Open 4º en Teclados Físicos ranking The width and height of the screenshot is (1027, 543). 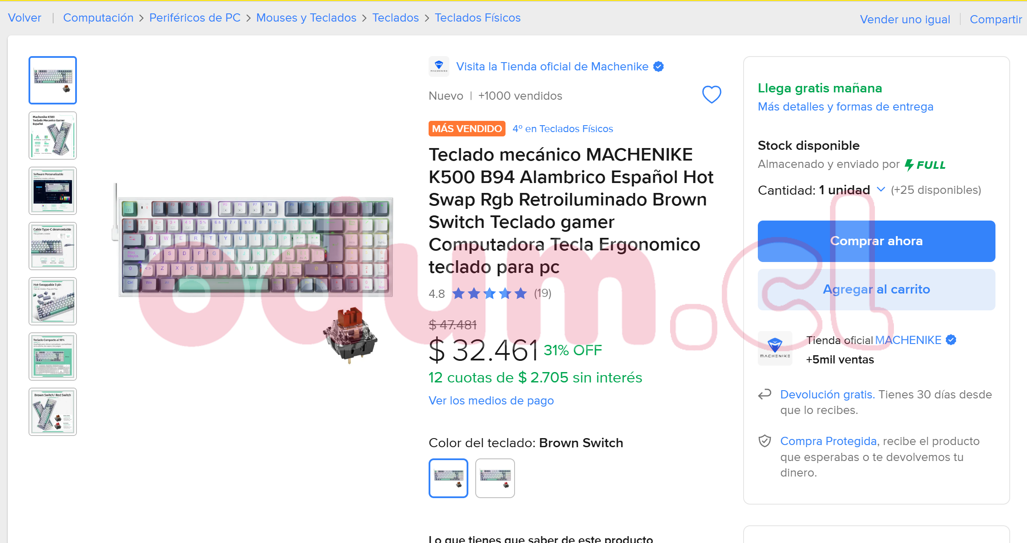pyautogui.click(x=563, y=129)
